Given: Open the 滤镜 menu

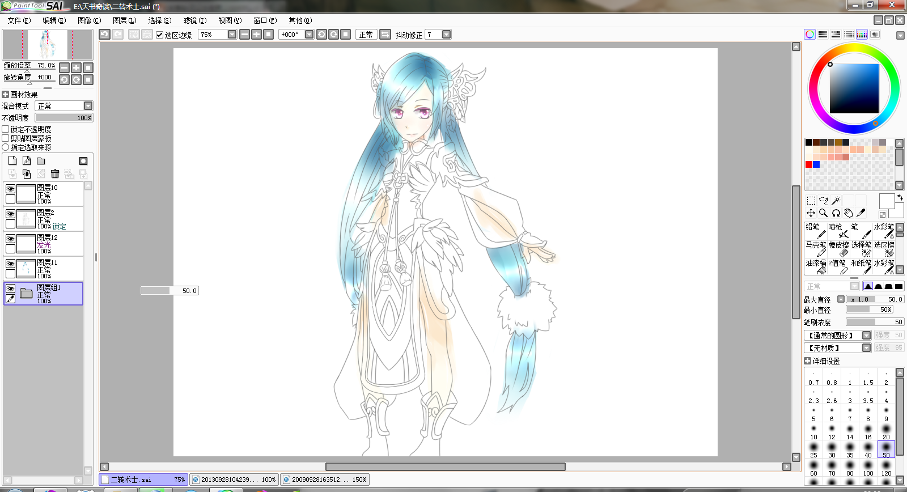Looking at the screenshot, I should coord(194,20).
